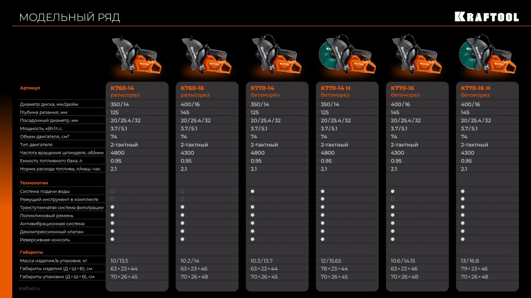Click the K760-16 article heading

(192, 88)
